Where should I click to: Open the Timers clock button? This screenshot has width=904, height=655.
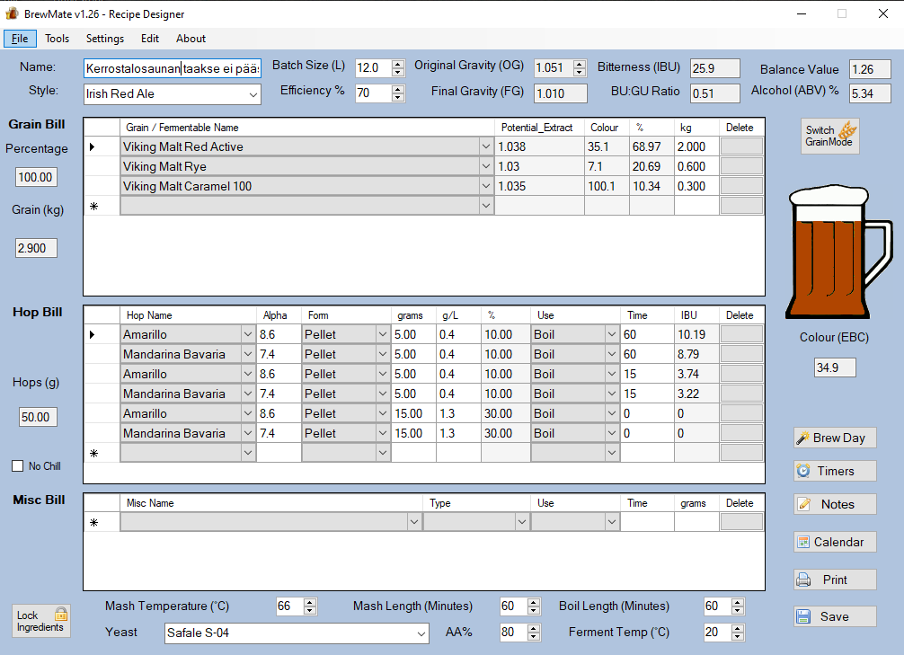[835, 471]
